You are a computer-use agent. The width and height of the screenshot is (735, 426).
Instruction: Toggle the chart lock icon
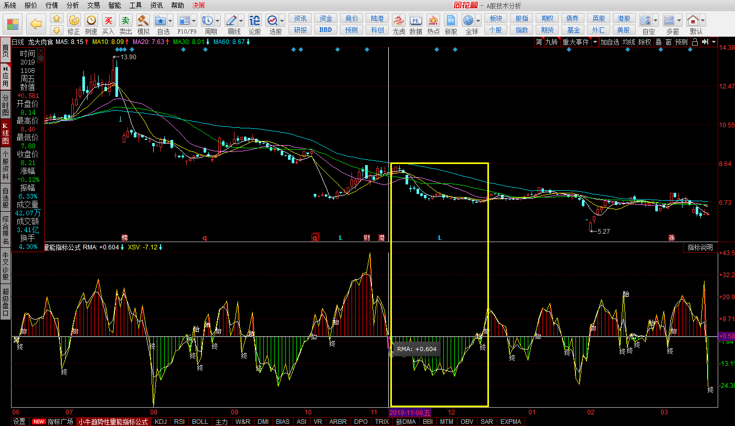point(695,42)
